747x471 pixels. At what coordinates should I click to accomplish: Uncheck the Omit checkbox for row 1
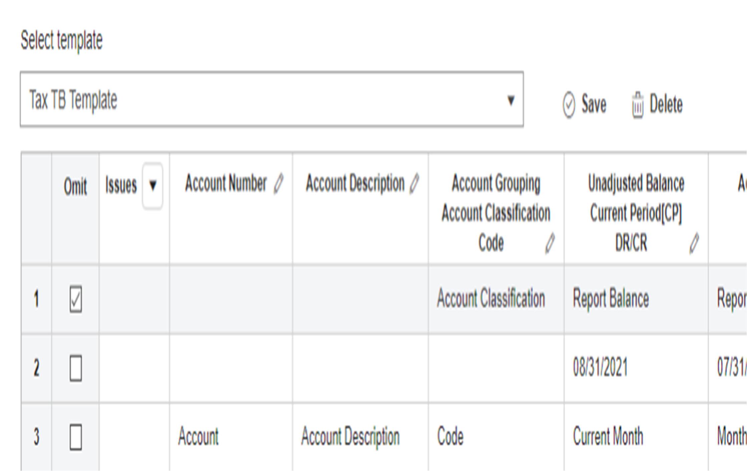click(x=76, y=299)
